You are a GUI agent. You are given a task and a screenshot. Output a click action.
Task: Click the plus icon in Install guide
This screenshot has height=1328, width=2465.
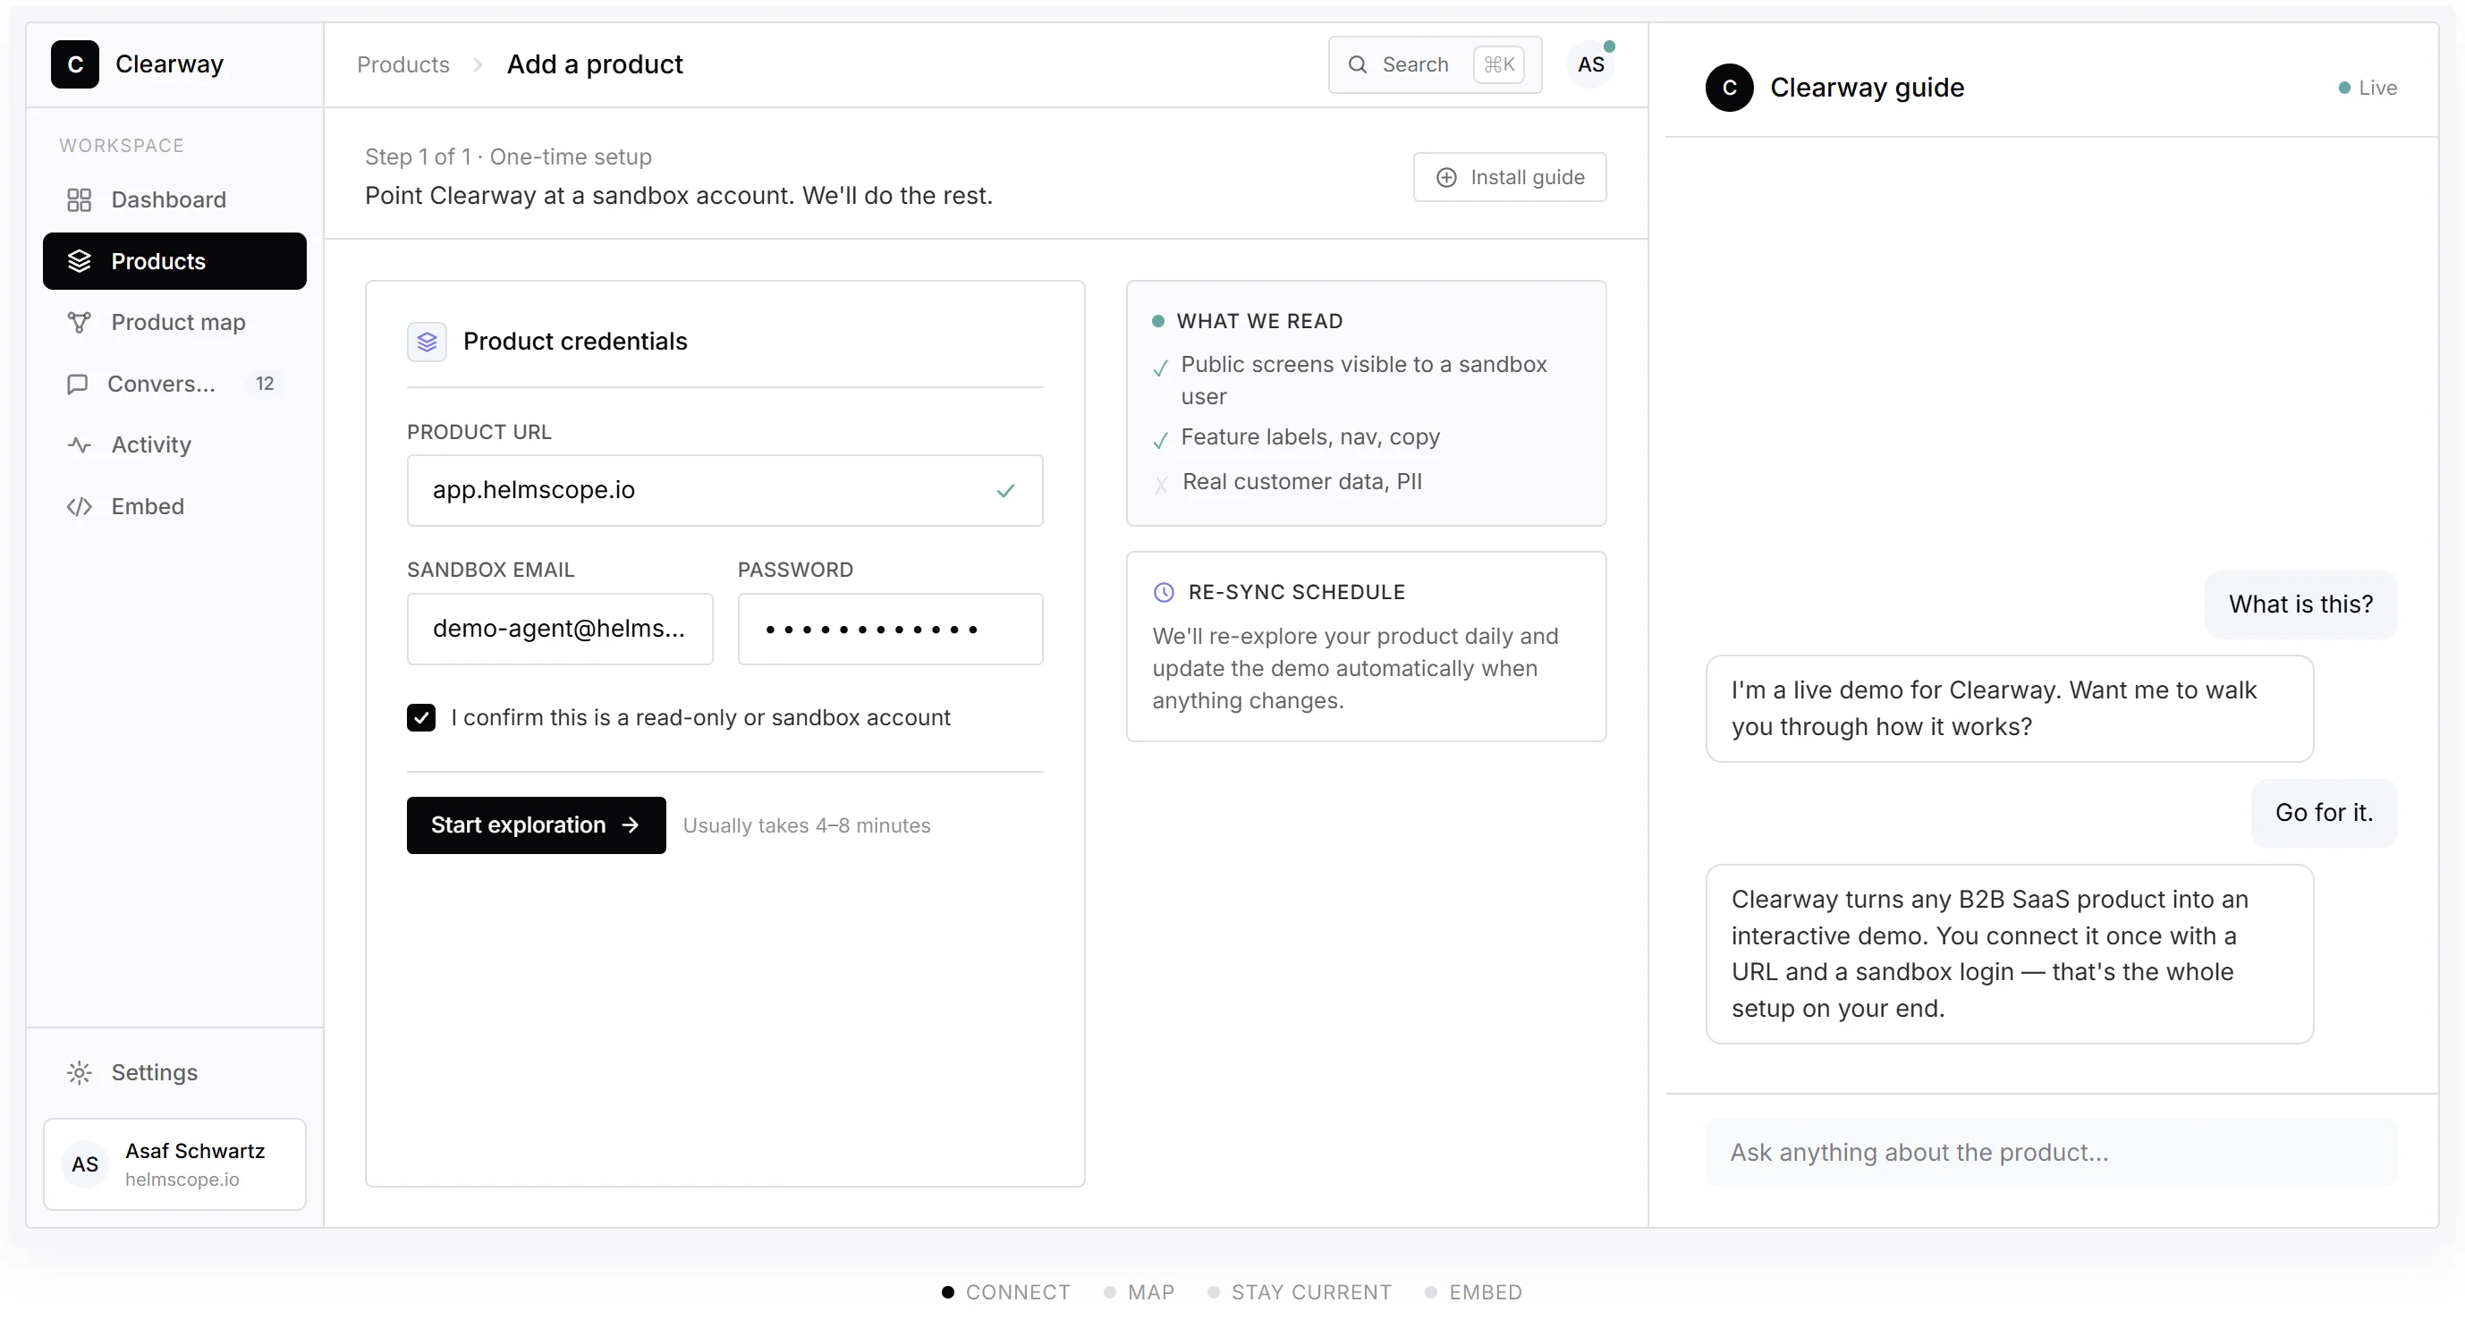coord(1447,177)
